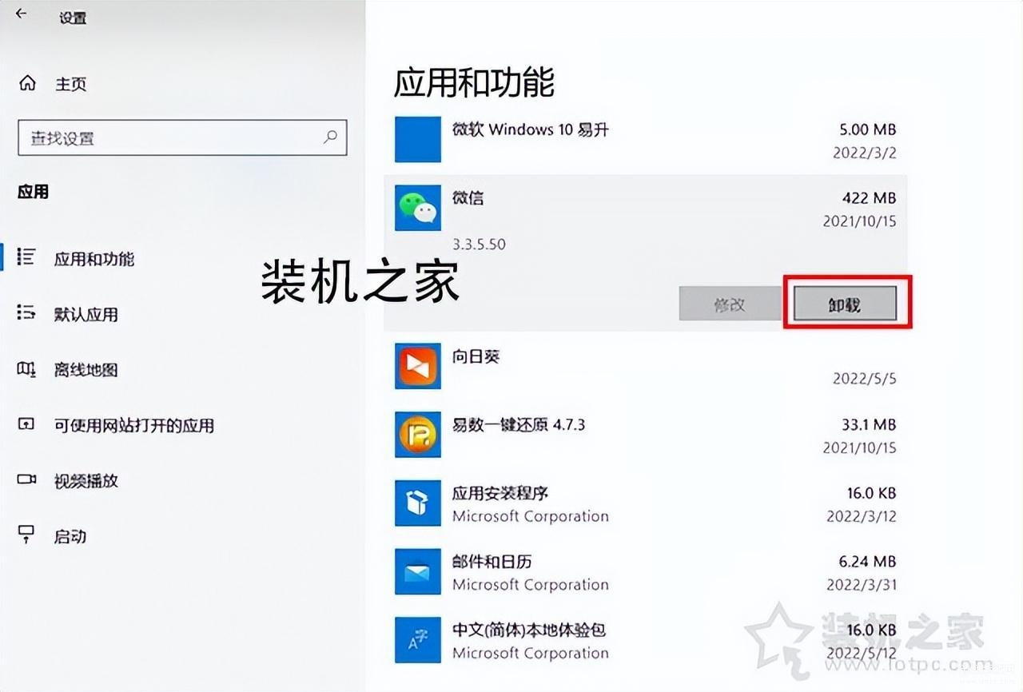Click date 2022/3/31 of 邮件和日历
Screen dimensions: 1023x692
pos(862,585)
